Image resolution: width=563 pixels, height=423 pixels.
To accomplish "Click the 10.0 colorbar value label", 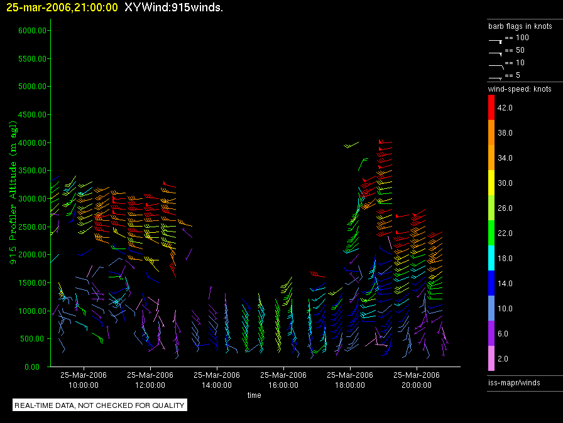I will point(505,309).
